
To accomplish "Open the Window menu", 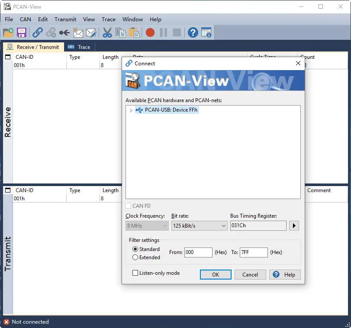I will pyautogui.click(x=132, y=19).
